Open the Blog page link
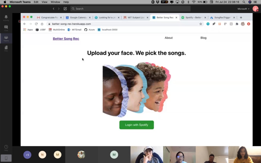This screenshot has width=261, height=163. point(203,38)
